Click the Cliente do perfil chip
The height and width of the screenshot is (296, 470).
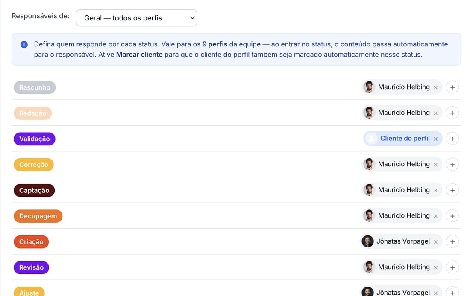click(x=402, y=139)
